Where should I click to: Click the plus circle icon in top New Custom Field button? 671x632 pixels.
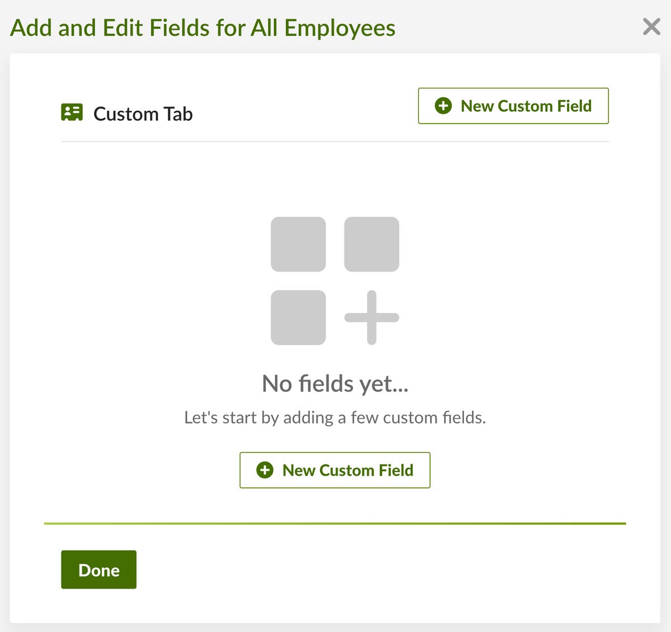tap(443, 106)
